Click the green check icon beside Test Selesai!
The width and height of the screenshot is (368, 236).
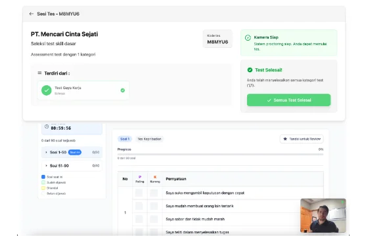pos(250,69)
